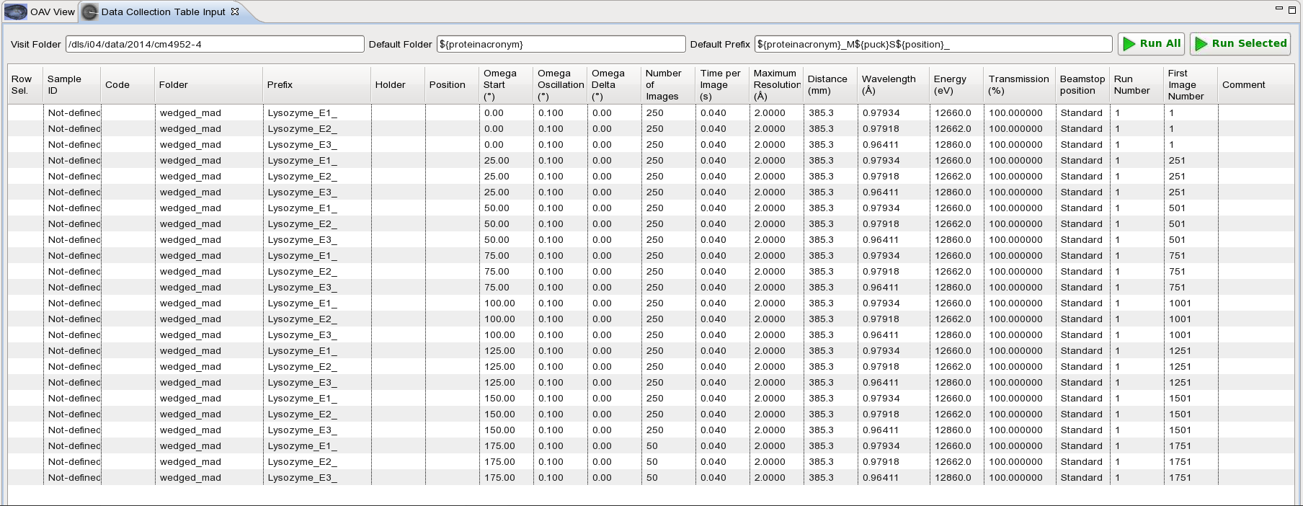
Task: Select Lysozyme_E2_ prefix with Omega Start 25.00
Action: [x=302, y=177]
